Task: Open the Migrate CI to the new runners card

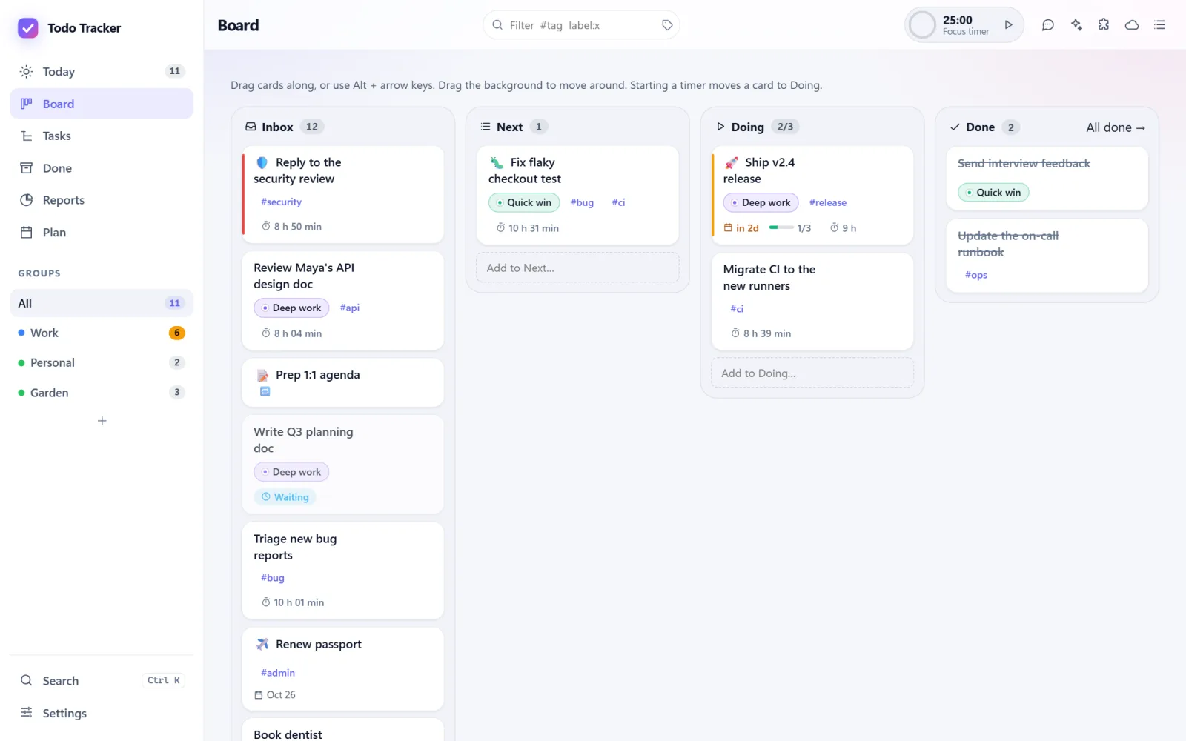Action: coord(812,302)
